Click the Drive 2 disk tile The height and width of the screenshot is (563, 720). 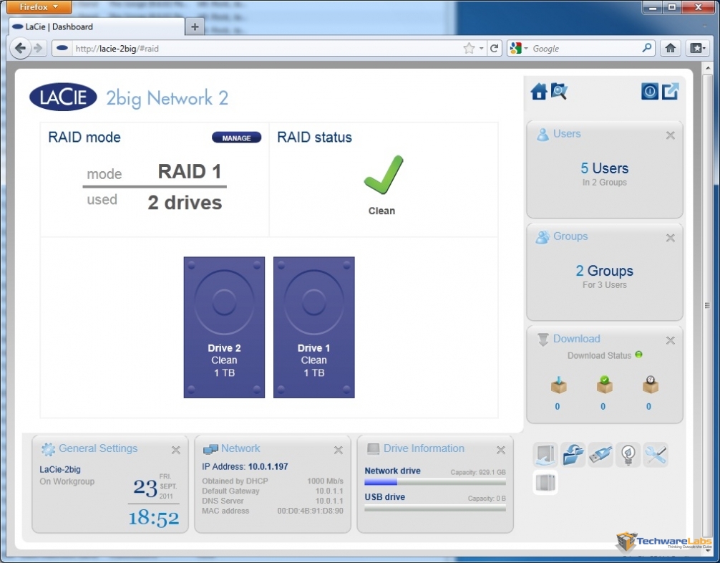(x=224, y=327)
